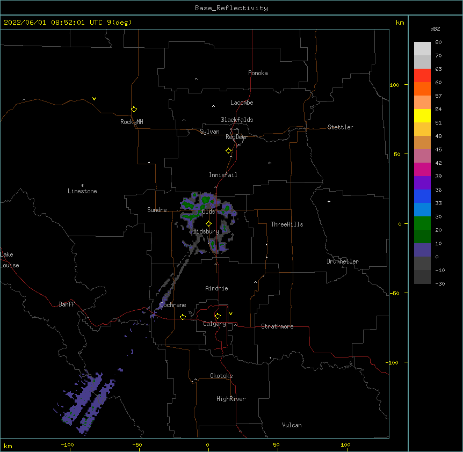Click the yellow diamond marker above RockyMH
This screenshot has height=452, width=463.
[134, 110]
